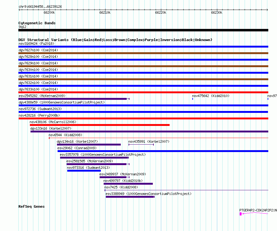Click the DGV Structural Variants track title
Viewport: 277px width, 231px height.
click(x=115, y=40)
